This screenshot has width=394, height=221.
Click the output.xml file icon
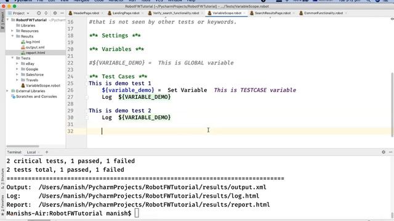[x=23, y=47]
